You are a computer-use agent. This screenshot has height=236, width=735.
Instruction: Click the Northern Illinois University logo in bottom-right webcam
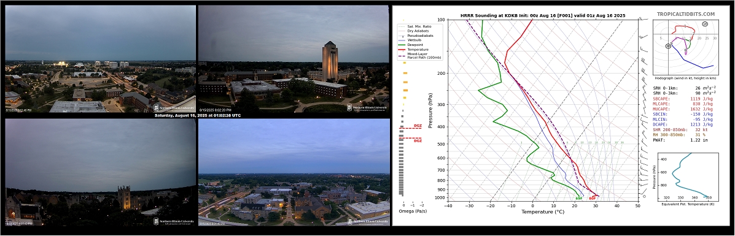tap(368, 221)
